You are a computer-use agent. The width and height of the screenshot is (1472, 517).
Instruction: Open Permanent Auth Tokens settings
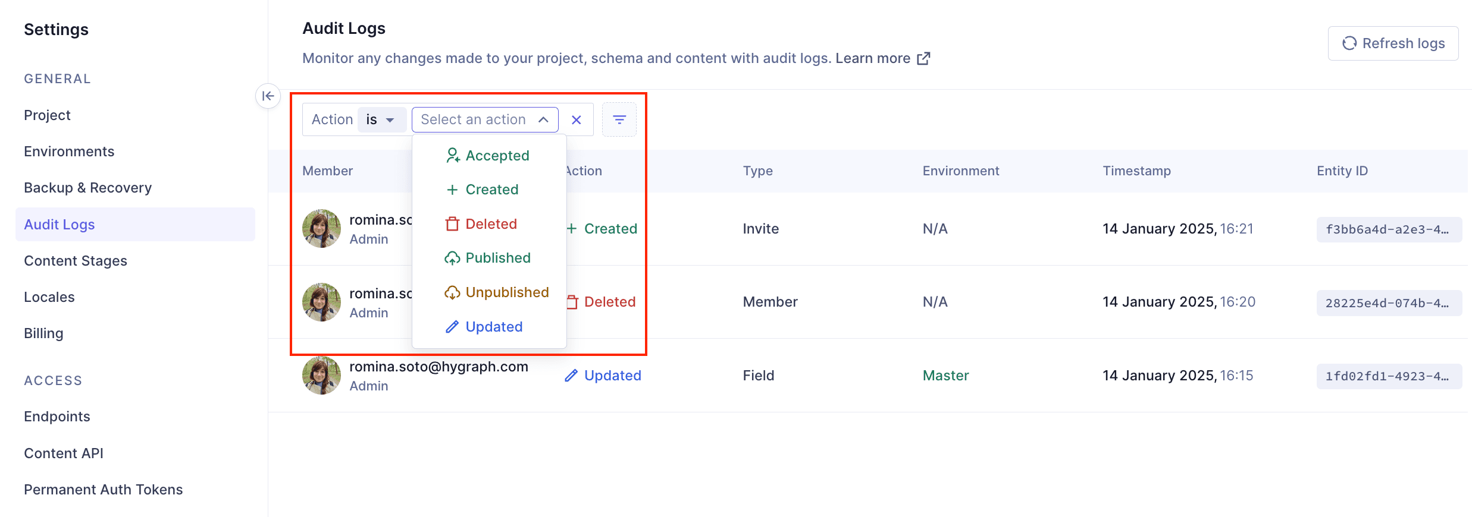103,490
